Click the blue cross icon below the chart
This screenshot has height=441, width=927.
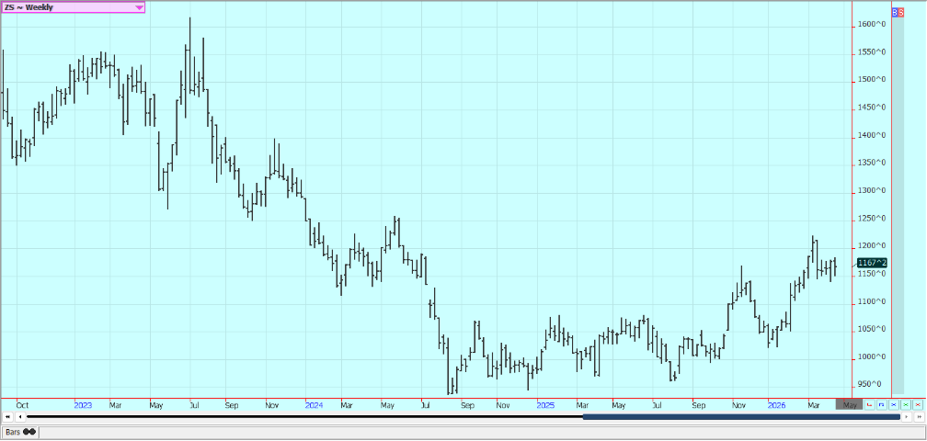(x=893, y=404)
